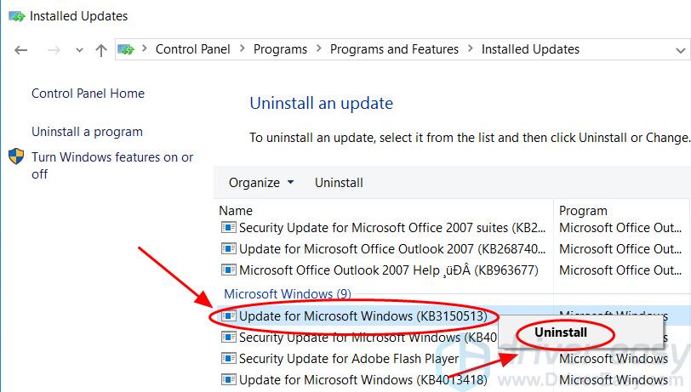This screenshot has height=392, width=691.
Task: Open the recent locations dropdown chevron
Action: point(79,50)
